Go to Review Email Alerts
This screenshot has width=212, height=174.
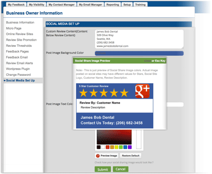point(19,63)
